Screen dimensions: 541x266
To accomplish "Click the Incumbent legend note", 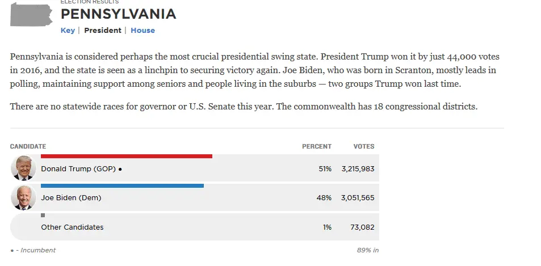I will point(33,250).
